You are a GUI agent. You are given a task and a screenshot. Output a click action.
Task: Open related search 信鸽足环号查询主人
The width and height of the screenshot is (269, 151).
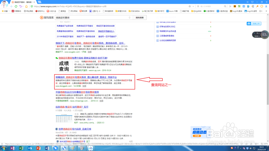pyautogui.click(x=106, y=31)
